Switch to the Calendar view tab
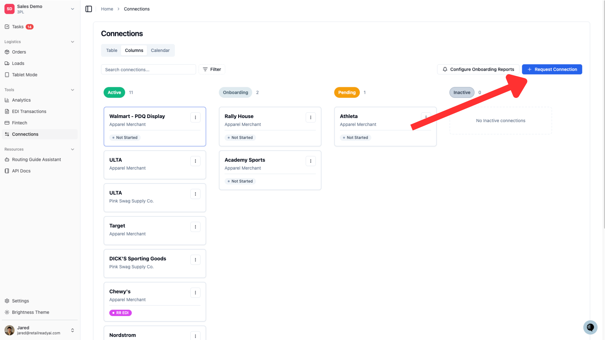 tap(160, 50)
